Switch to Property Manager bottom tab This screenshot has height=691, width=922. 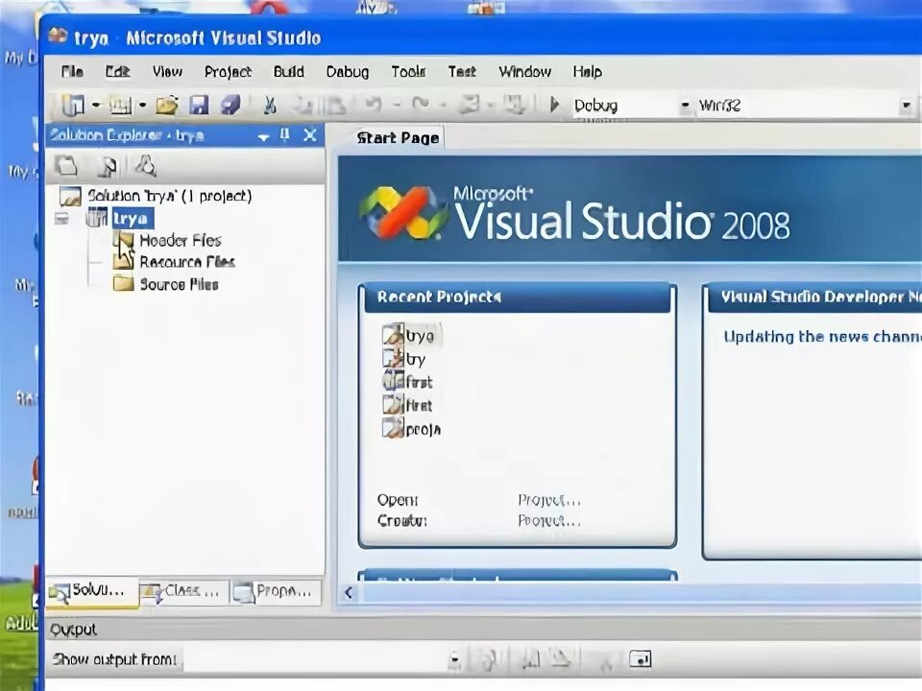(277, 591)
